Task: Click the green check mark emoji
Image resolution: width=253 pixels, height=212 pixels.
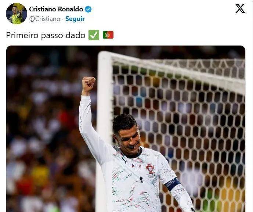Action: click(x=94, y=35)
